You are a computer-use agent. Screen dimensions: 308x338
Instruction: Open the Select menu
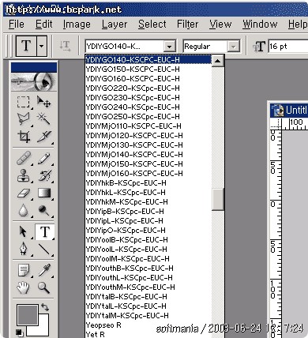152,24
